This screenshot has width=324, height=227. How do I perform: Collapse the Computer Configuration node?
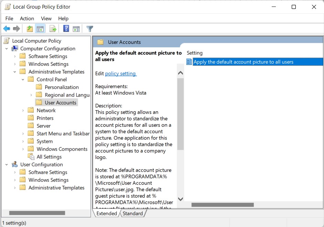point(7,49)
